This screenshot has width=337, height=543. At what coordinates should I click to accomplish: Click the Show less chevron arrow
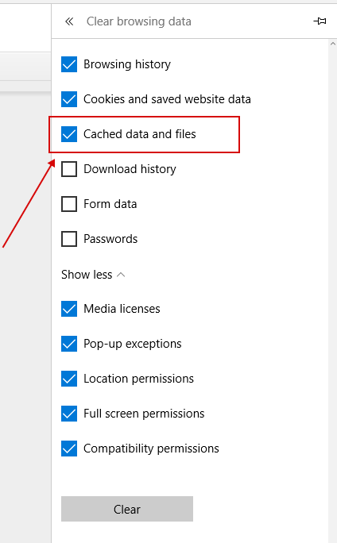tap(121, 275)
